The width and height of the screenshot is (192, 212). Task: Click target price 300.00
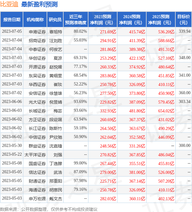(184, 146)
